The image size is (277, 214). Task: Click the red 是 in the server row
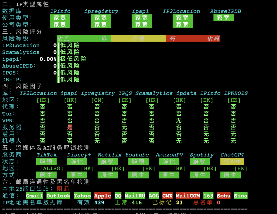click(x=70, y=127)
